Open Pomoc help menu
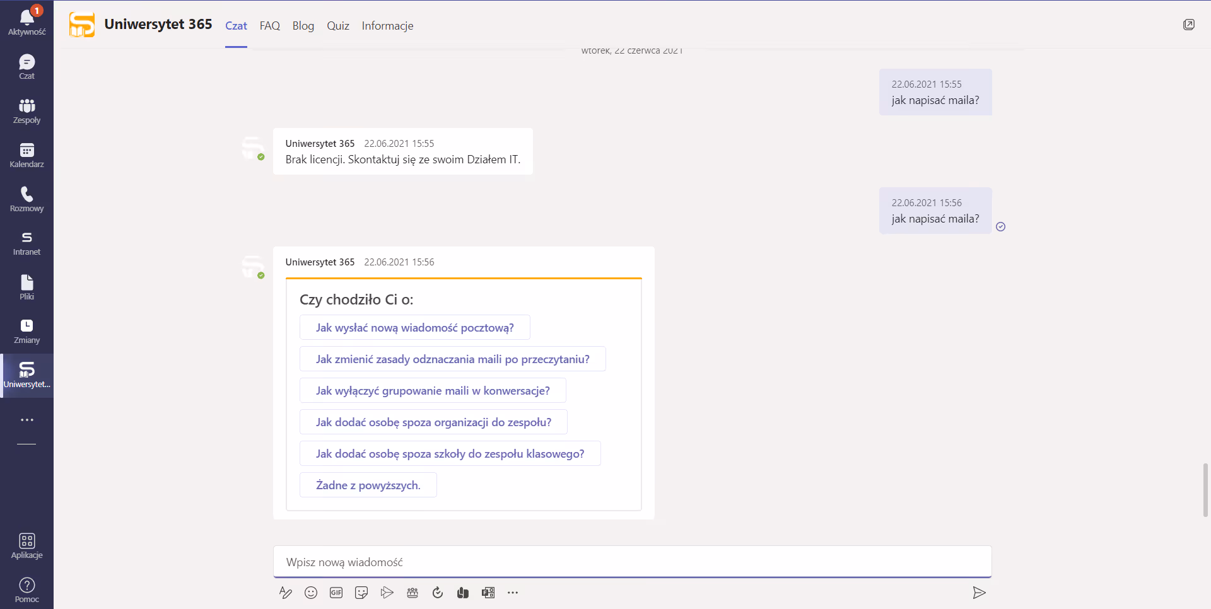The width and height of the screenshot is (1211, 609). click(x=26, y=590)
